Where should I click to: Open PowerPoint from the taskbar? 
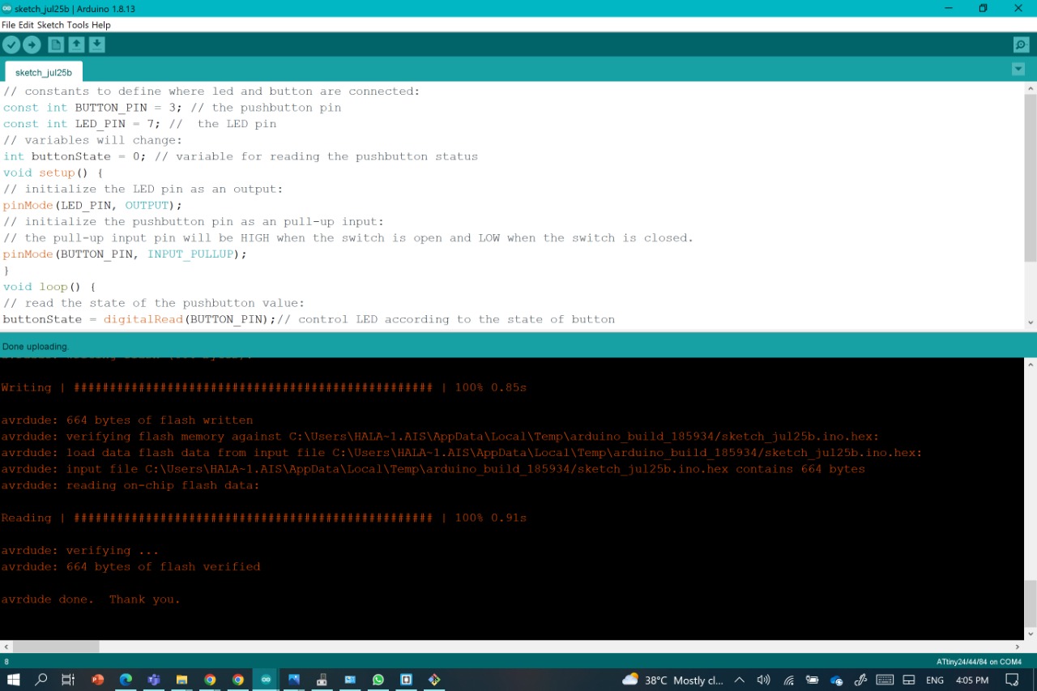tap(98, 680)
